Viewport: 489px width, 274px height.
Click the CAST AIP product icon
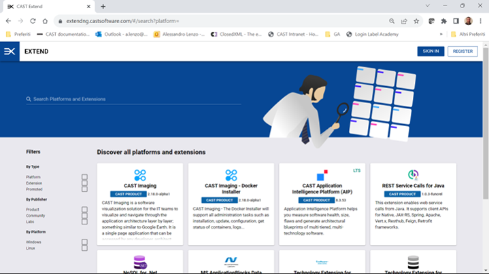(322, 175)
